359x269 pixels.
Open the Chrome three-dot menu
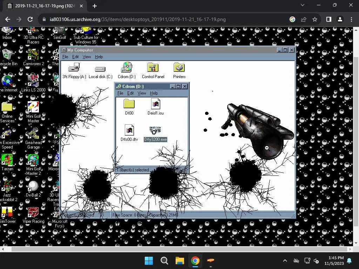(351, 20)
